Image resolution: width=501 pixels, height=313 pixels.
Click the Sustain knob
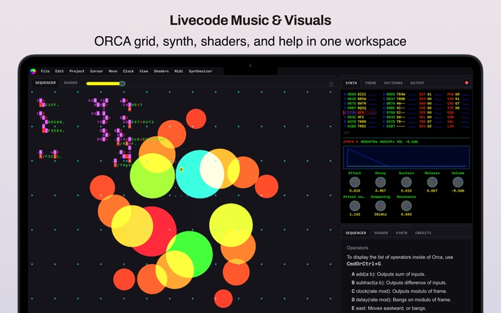(406, 182)
